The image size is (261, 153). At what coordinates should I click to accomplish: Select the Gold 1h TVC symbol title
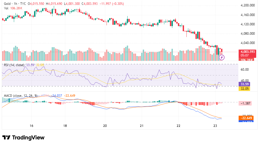[15, 4]
